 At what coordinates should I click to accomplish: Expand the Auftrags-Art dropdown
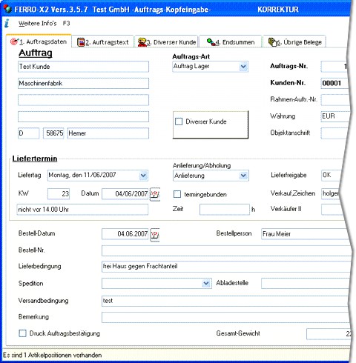click(x=243, y=67)
